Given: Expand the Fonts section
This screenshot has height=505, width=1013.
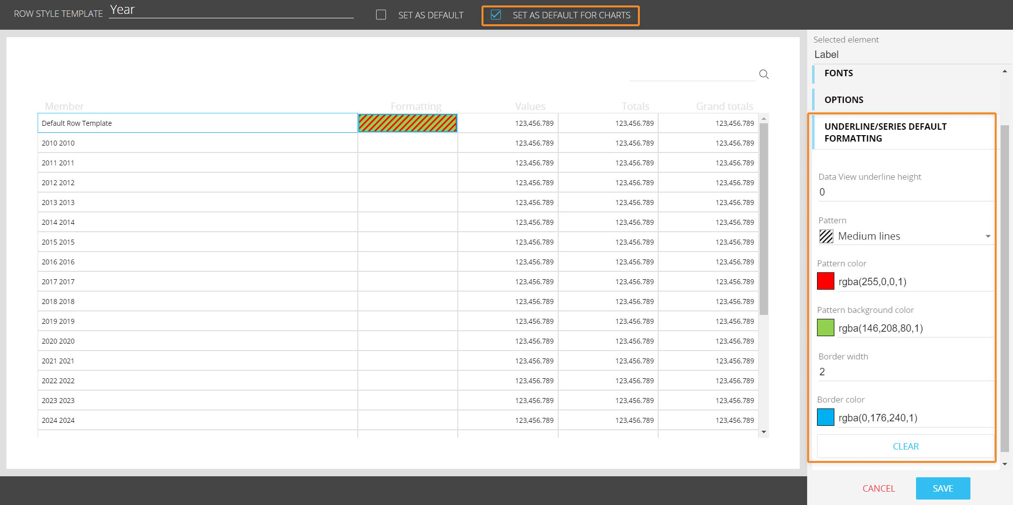Looking at the screenshot, I should point(838,73).
